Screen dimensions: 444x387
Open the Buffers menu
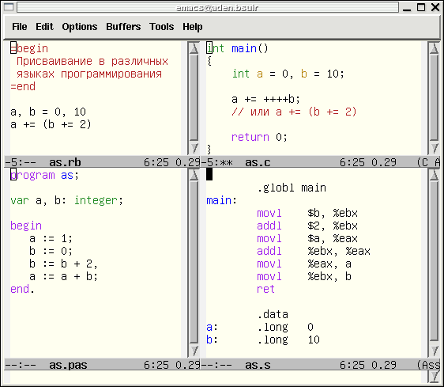coord(123,27)
